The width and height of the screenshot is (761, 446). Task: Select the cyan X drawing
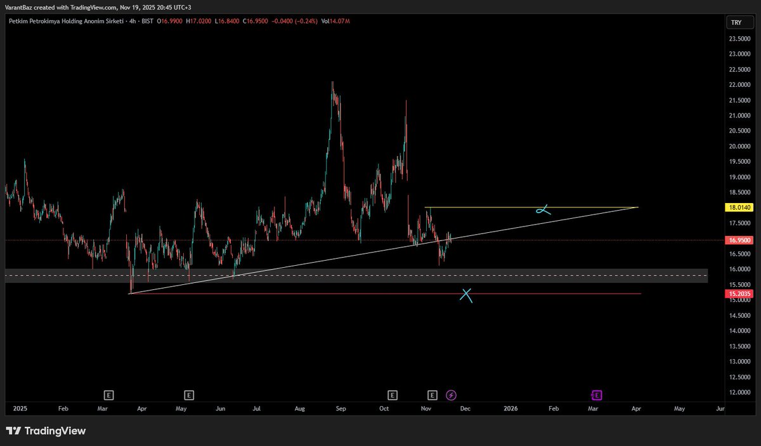(x=467, y=295)
